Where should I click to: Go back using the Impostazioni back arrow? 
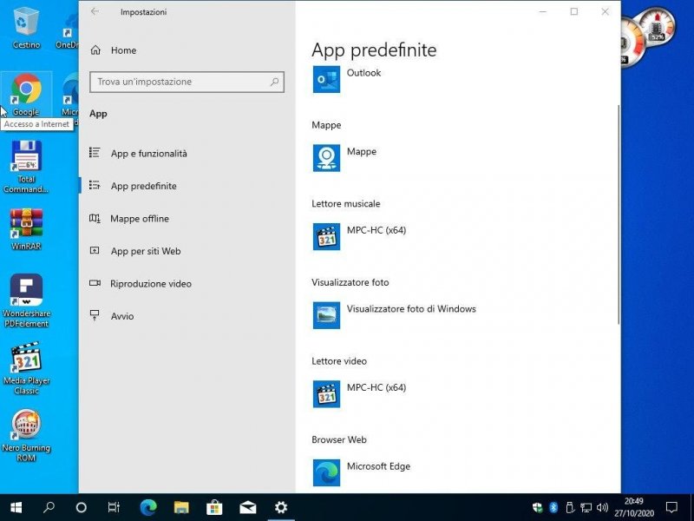[x=95, y=12]
